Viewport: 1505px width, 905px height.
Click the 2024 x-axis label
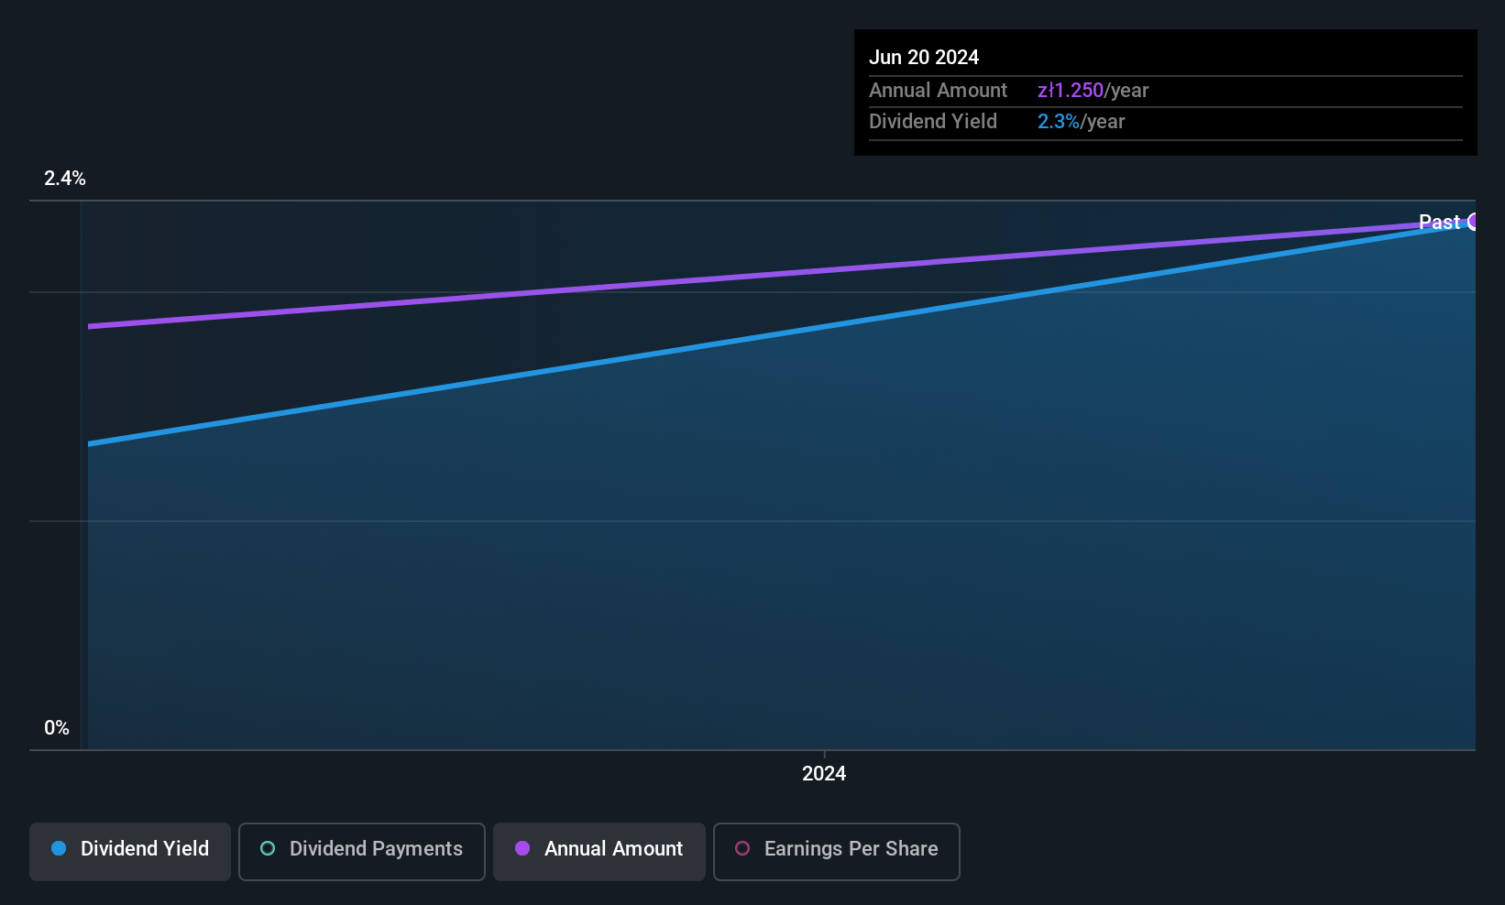point(824,773)
